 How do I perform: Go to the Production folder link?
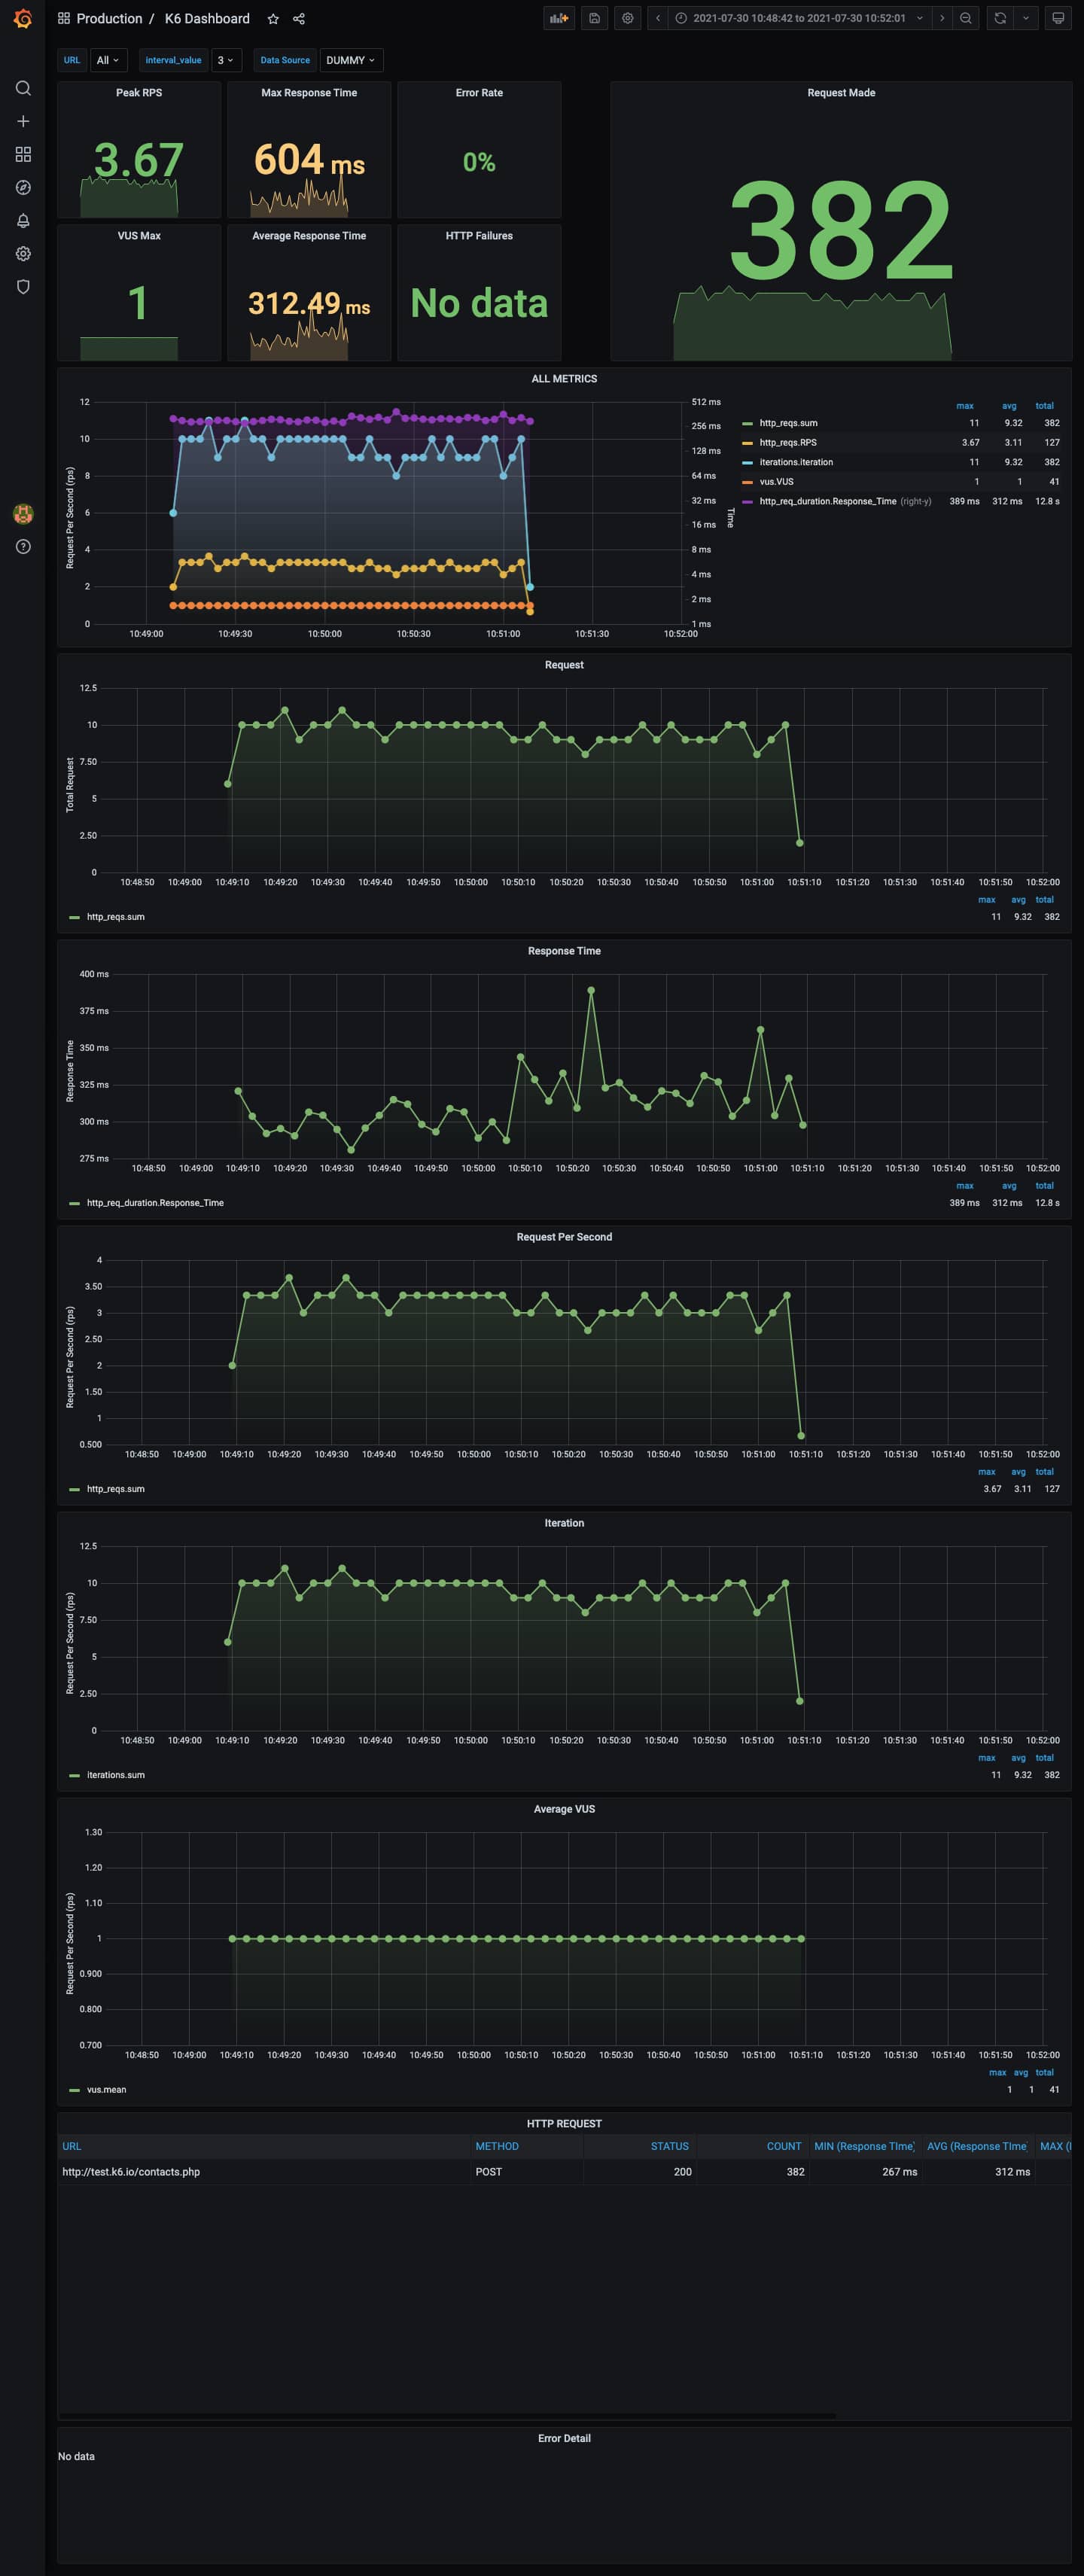tap(109, 19)
